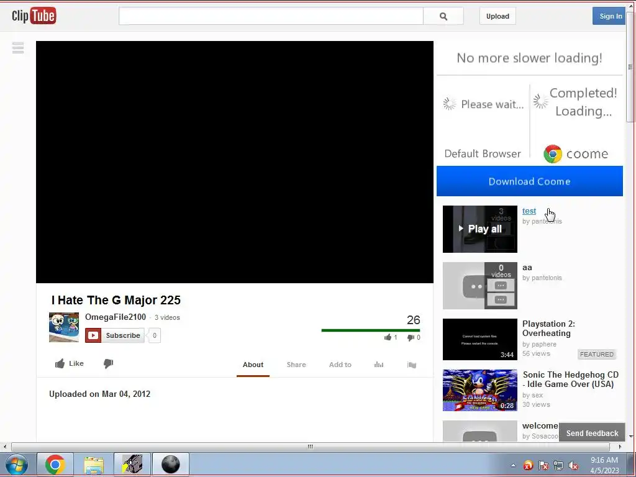Click the report flag icon
The image size is (636, 477).
(412, 365)
